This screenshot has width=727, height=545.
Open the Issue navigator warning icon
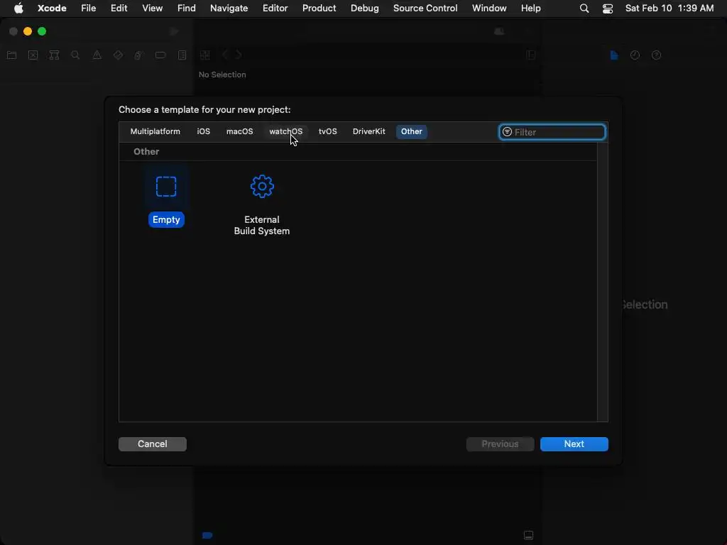(x=97, y=55)
